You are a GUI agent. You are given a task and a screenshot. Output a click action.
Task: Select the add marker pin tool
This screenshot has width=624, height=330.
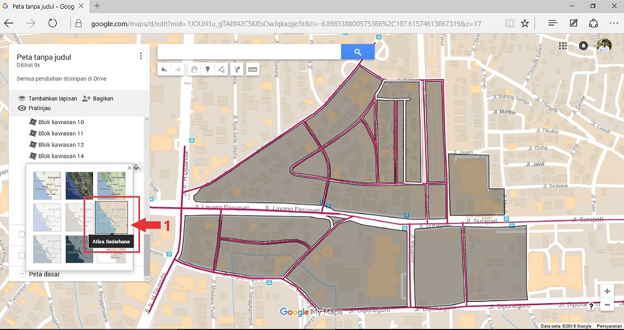[207, 70]
